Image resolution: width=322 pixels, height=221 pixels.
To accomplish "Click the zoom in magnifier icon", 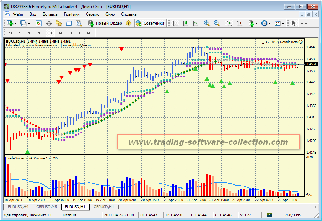I will pyautogui.click(x=207, y=23).
